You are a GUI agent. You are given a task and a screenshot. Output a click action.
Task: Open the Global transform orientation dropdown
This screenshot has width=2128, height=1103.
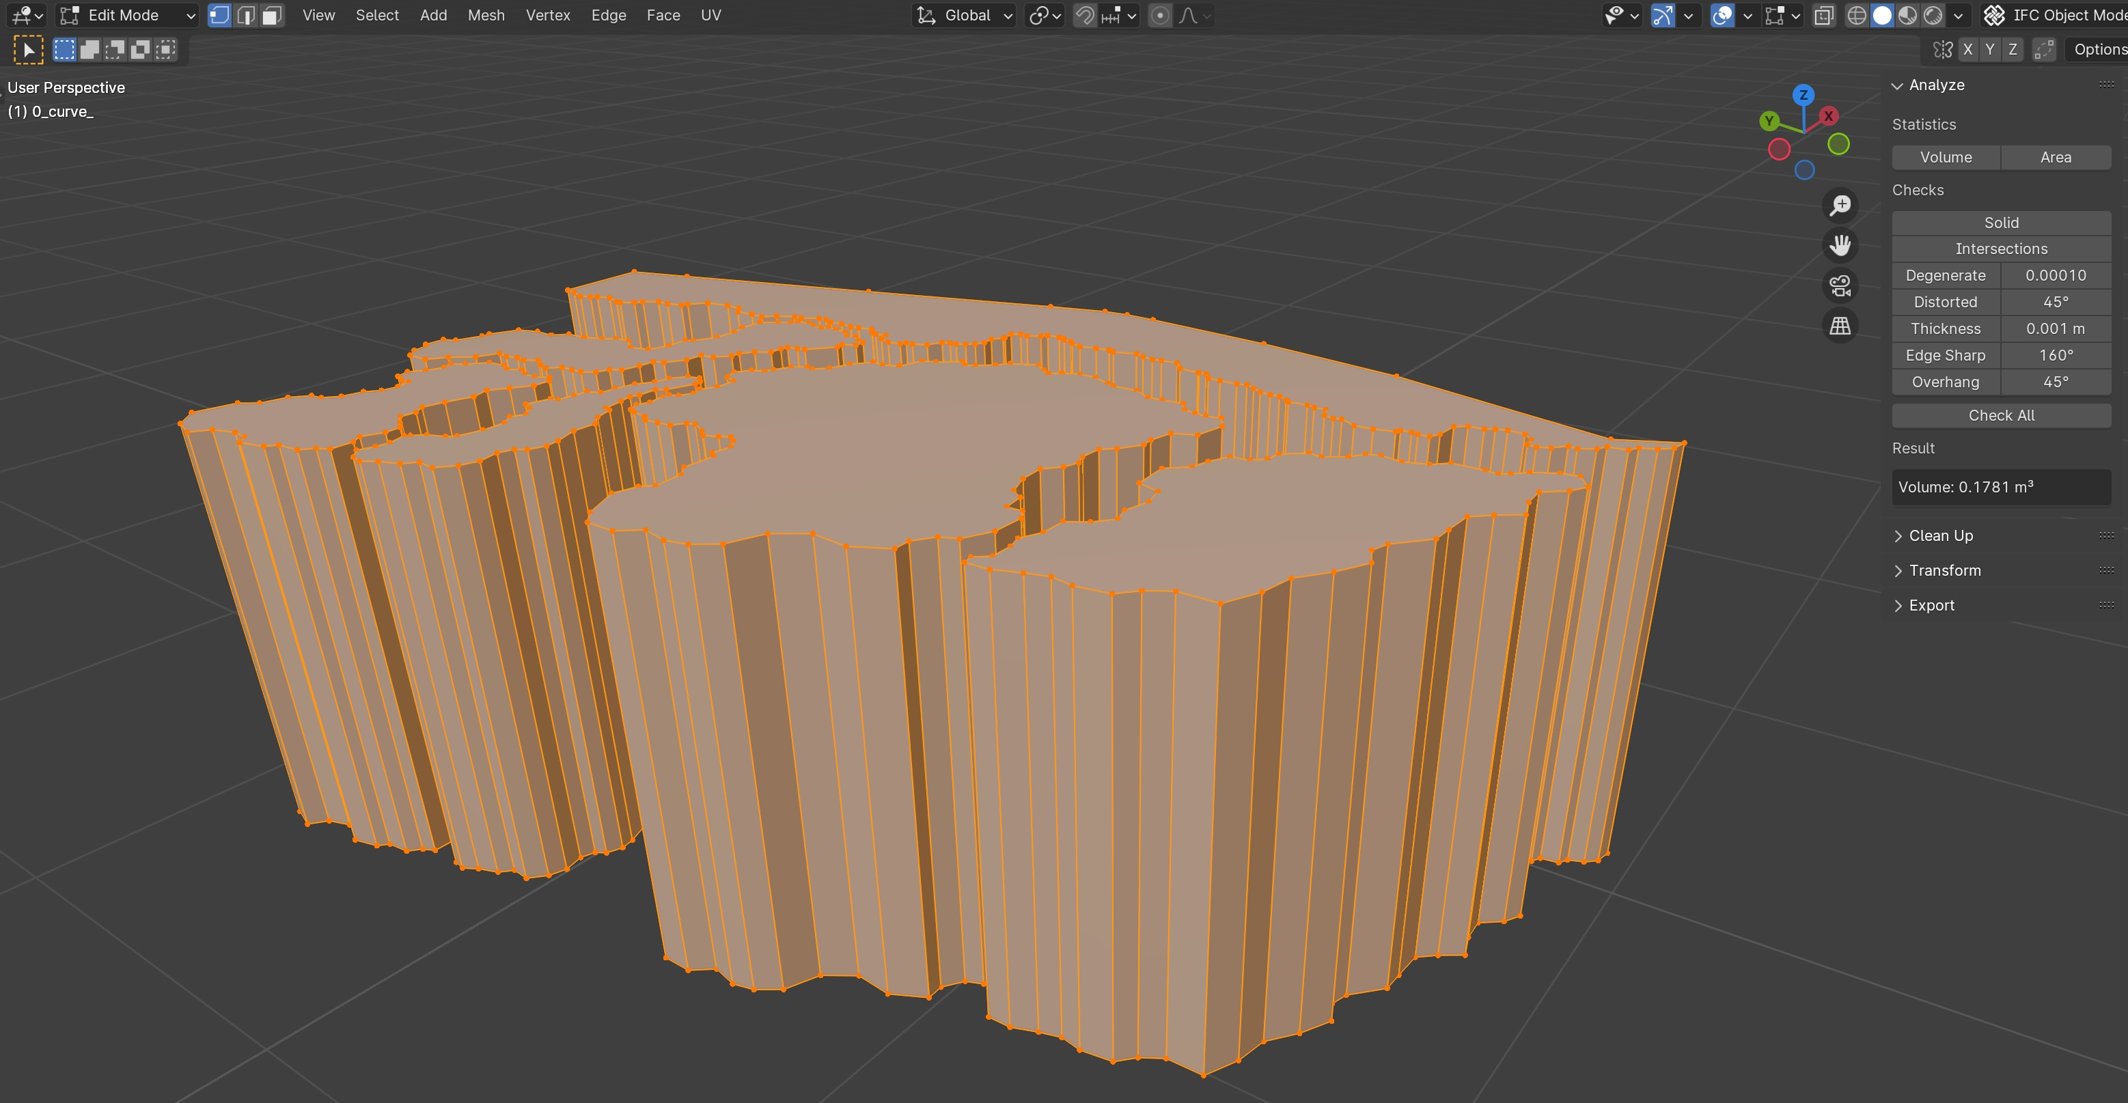click(x=964, y=15)
